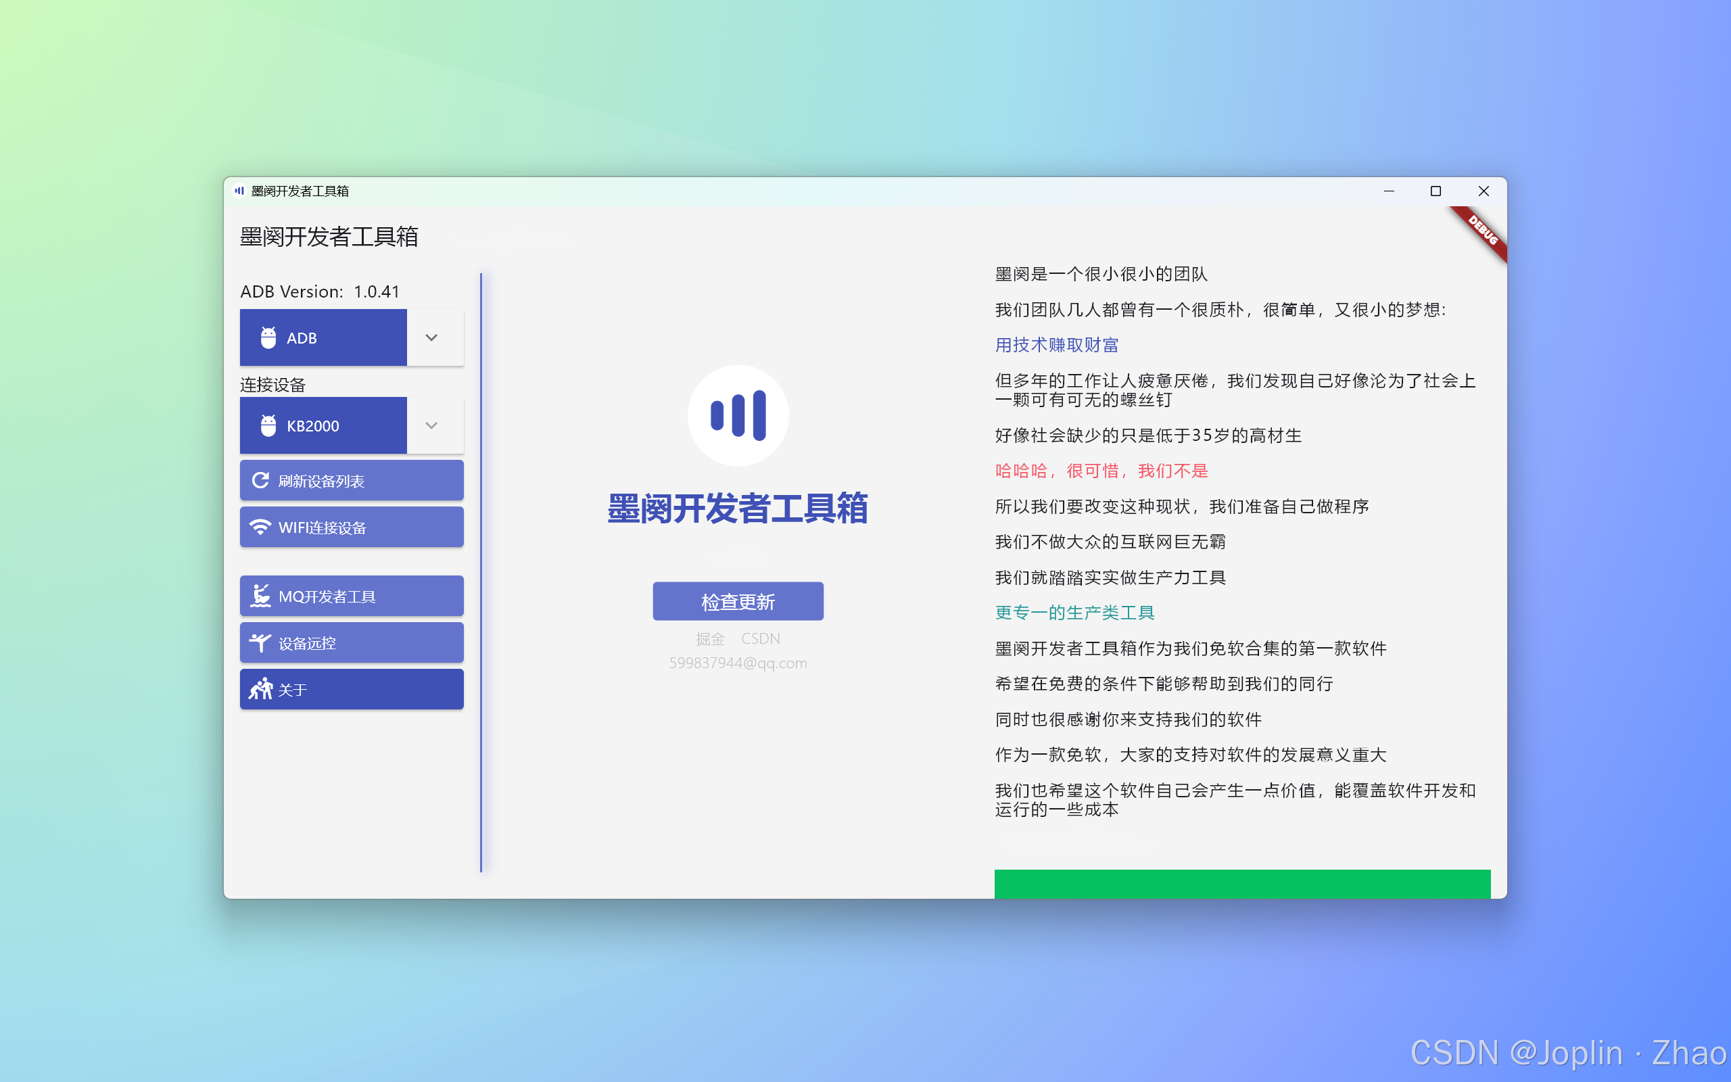The image size is (1731, 1082).
Task: Click the refresh arrow icon
Action: (260, 480)
